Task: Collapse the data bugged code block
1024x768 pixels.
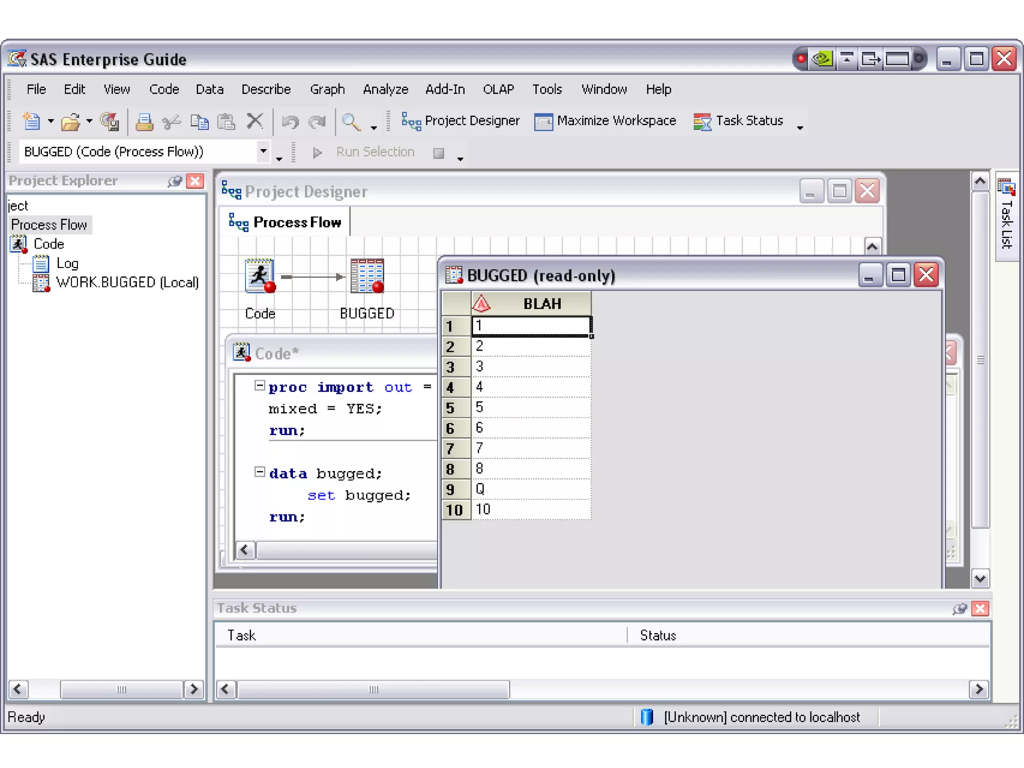Action: click(259, 472)
